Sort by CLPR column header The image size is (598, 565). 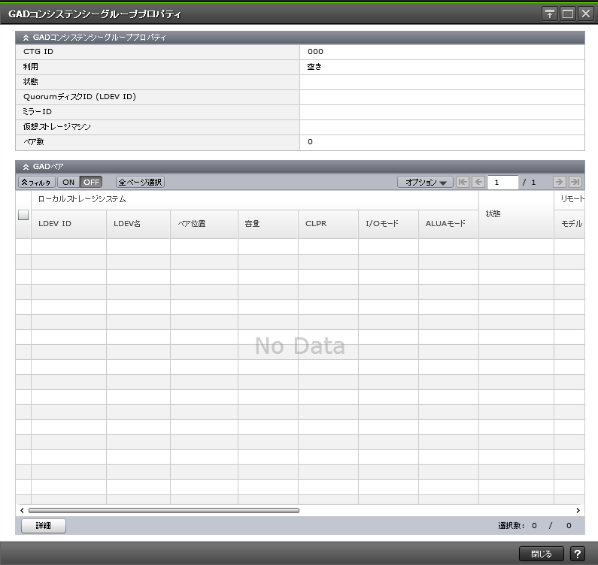(329, 224)
